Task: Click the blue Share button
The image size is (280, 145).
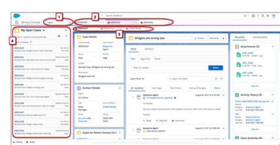Action: pyautogui.click(x=215, y=68)
